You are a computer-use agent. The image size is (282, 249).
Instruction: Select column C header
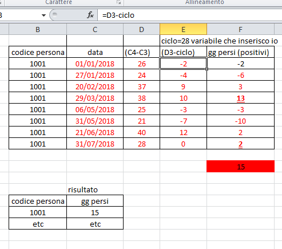point(95,29)
